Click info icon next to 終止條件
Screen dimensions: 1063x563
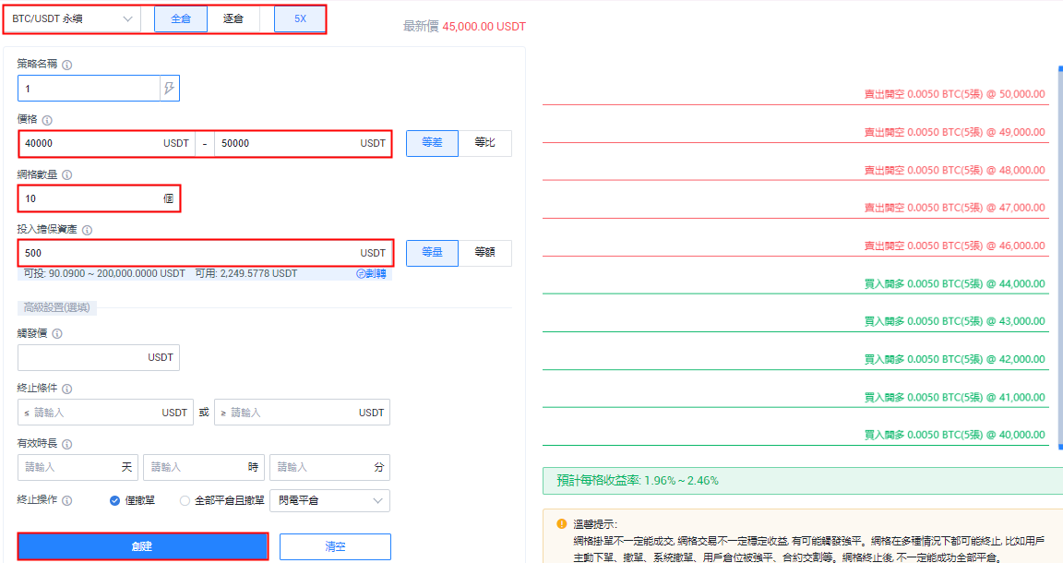pos(67,389)
